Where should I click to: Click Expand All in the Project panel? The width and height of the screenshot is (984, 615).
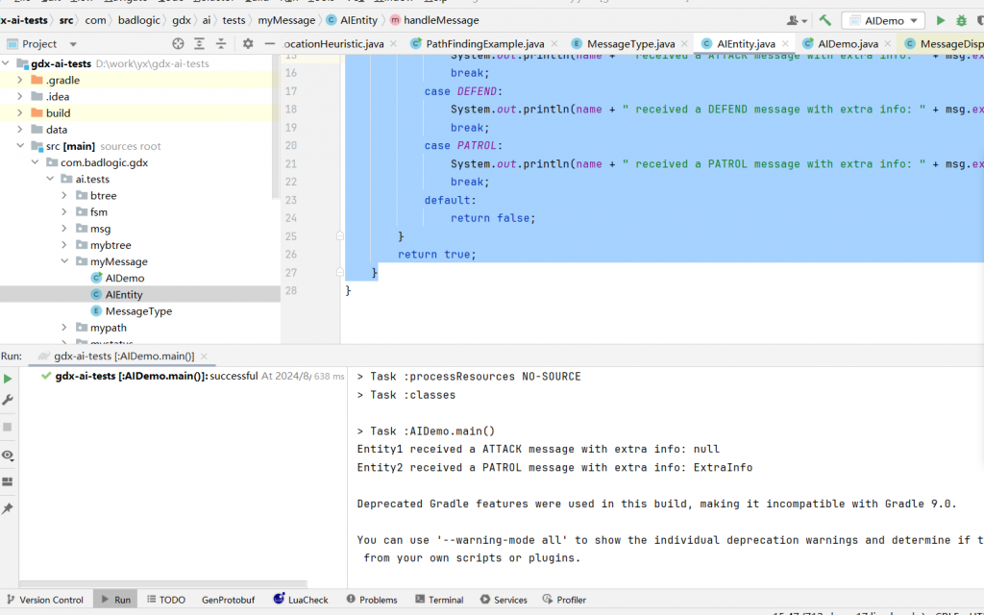(x=200, y=43)
